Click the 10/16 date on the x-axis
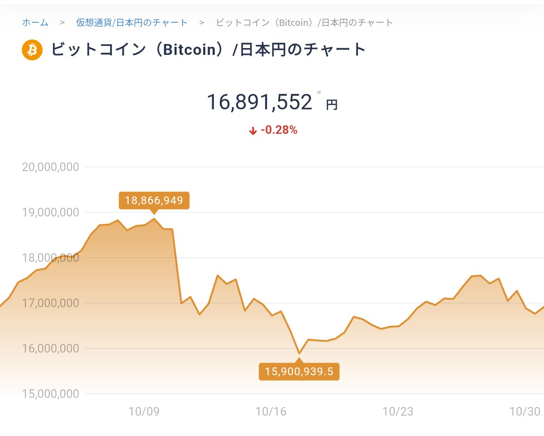The image size is (544, 436). pos(271,412)
